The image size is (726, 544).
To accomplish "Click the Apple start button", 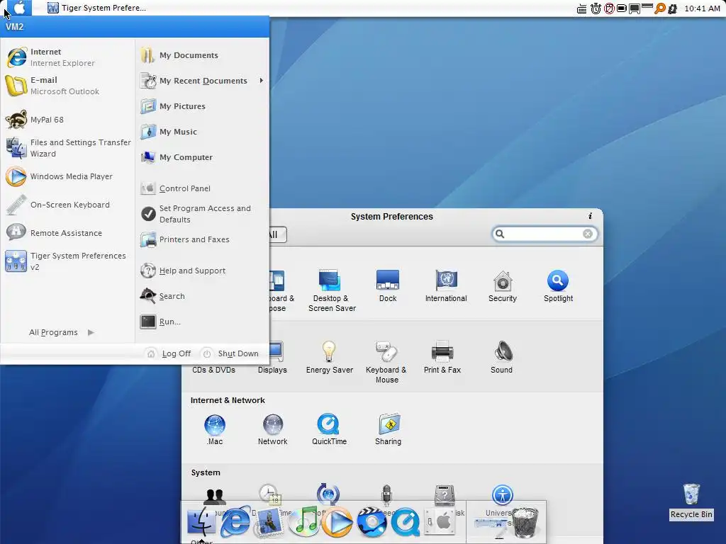I will [19, 8].
